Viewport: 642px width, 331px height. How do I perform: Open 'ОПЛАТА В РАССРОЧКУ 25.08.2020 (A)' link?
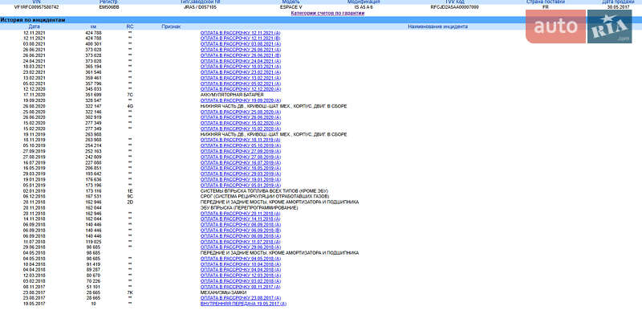(240, 111)
